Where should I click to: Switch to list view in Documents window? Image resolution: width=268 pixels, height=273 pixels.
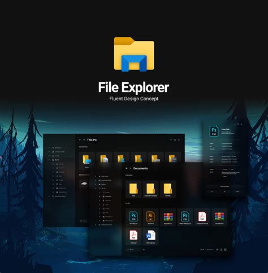(221, 250)
